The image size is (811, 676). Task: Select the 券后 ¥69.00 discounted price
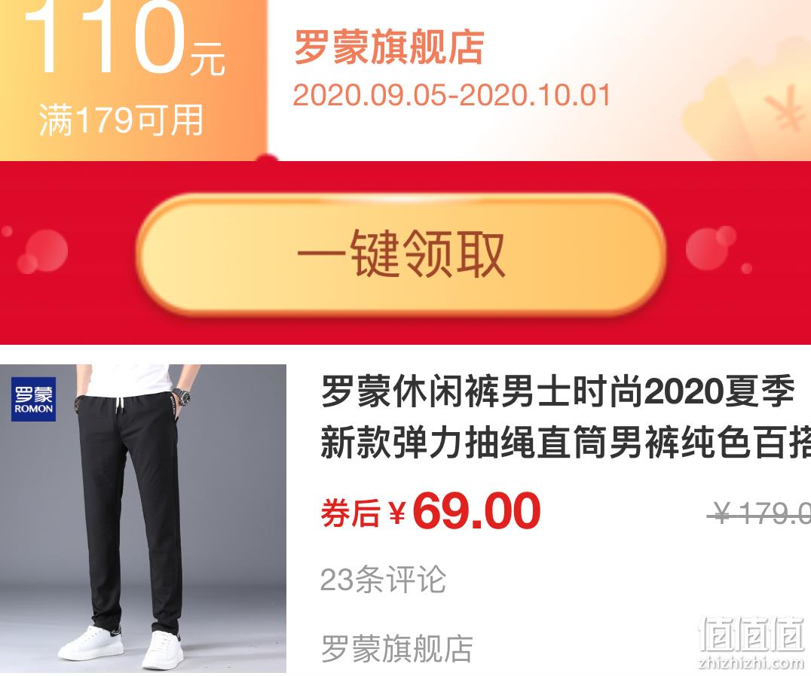coord(431,511)
